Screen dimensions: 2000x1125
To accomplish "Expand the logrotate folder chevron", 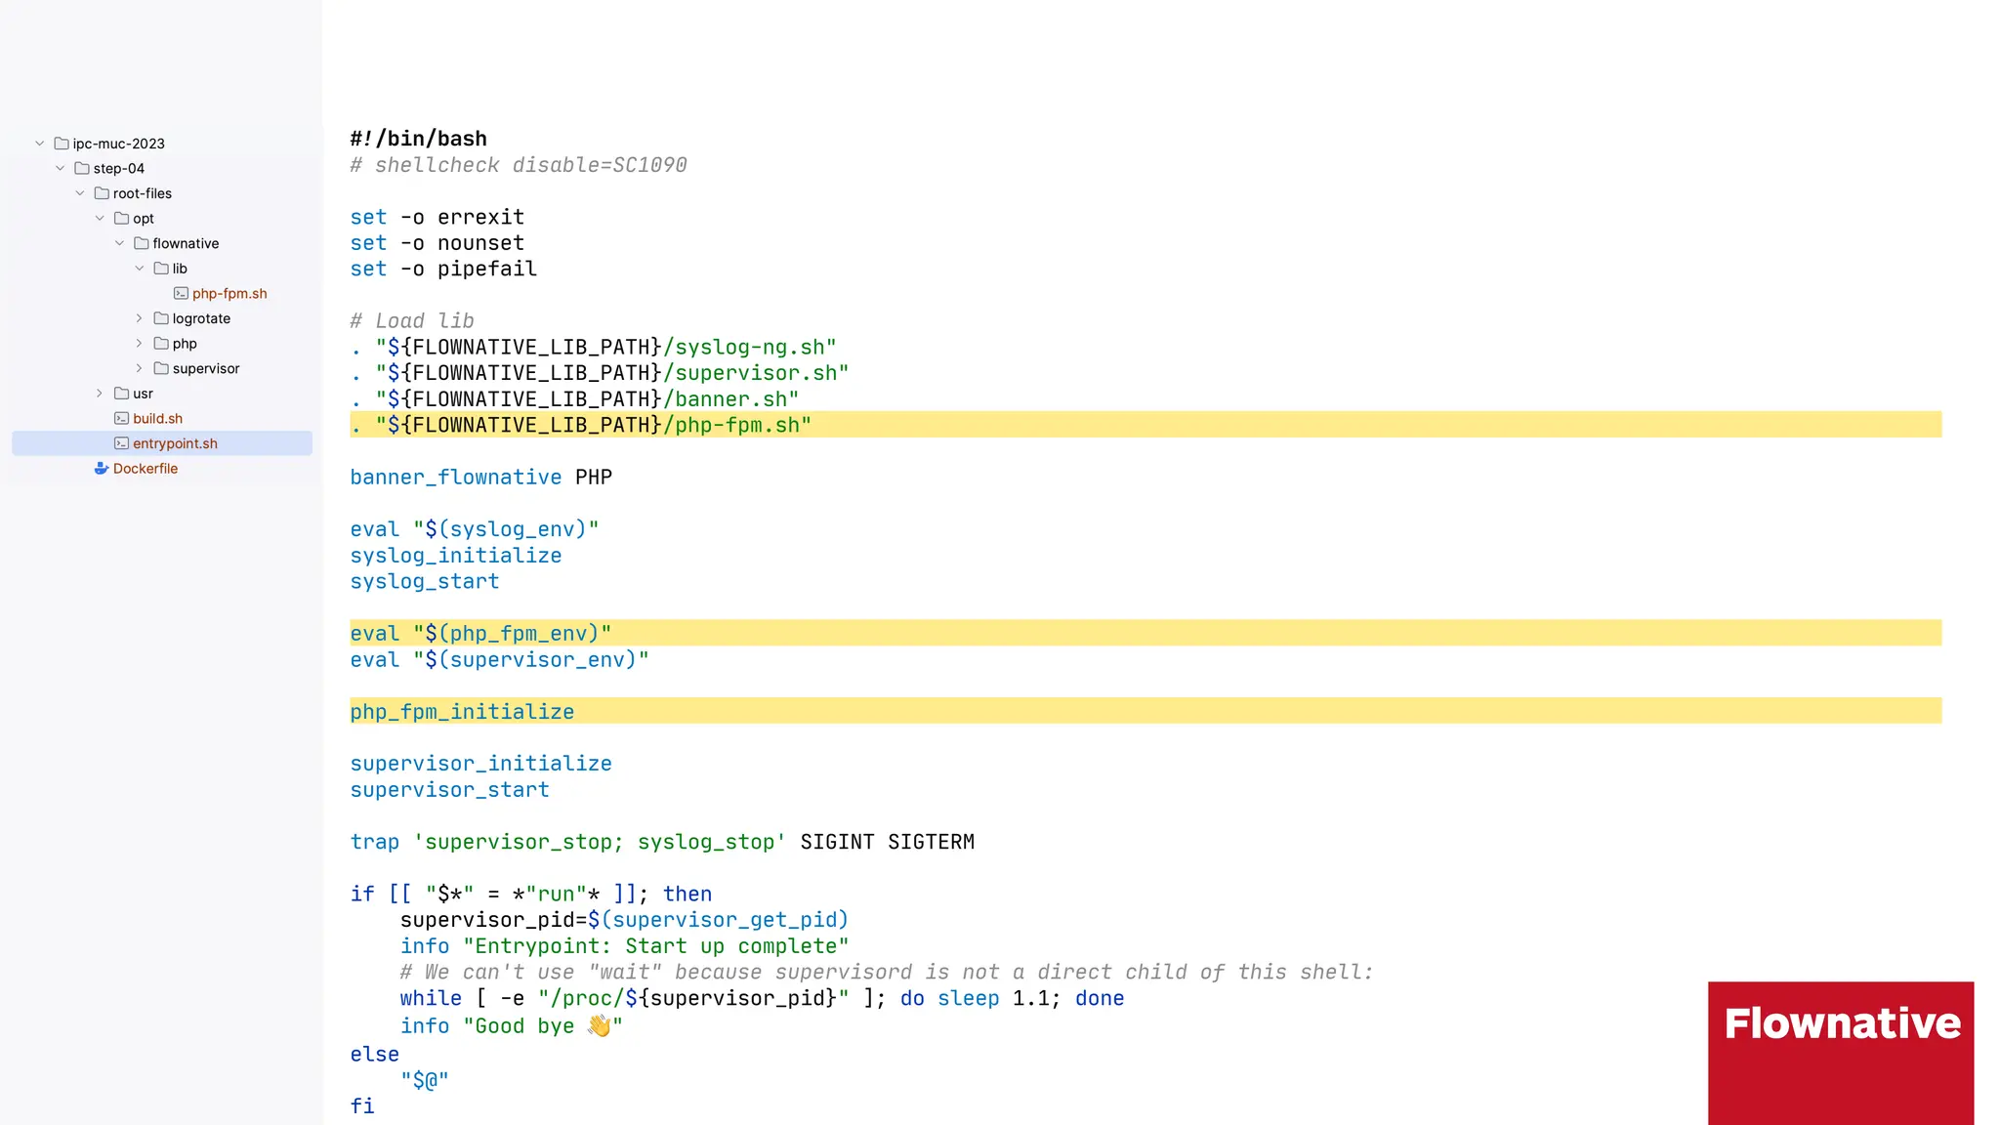I will tap(139, 318).
